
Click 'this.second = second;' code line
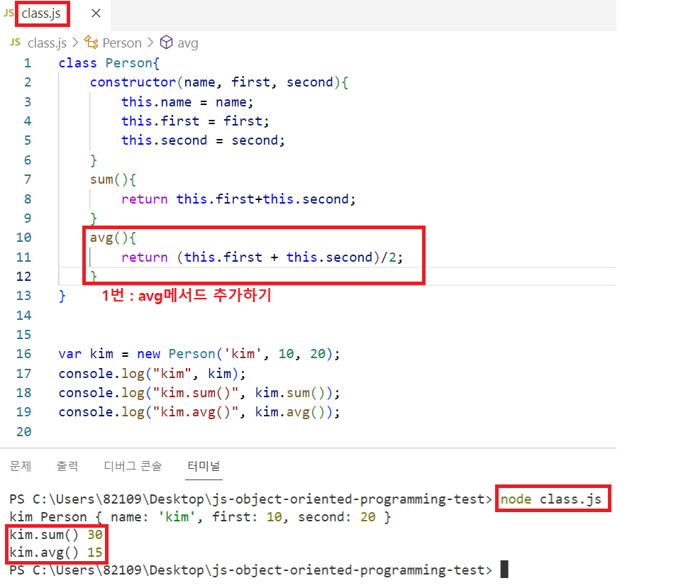[204, 140]
